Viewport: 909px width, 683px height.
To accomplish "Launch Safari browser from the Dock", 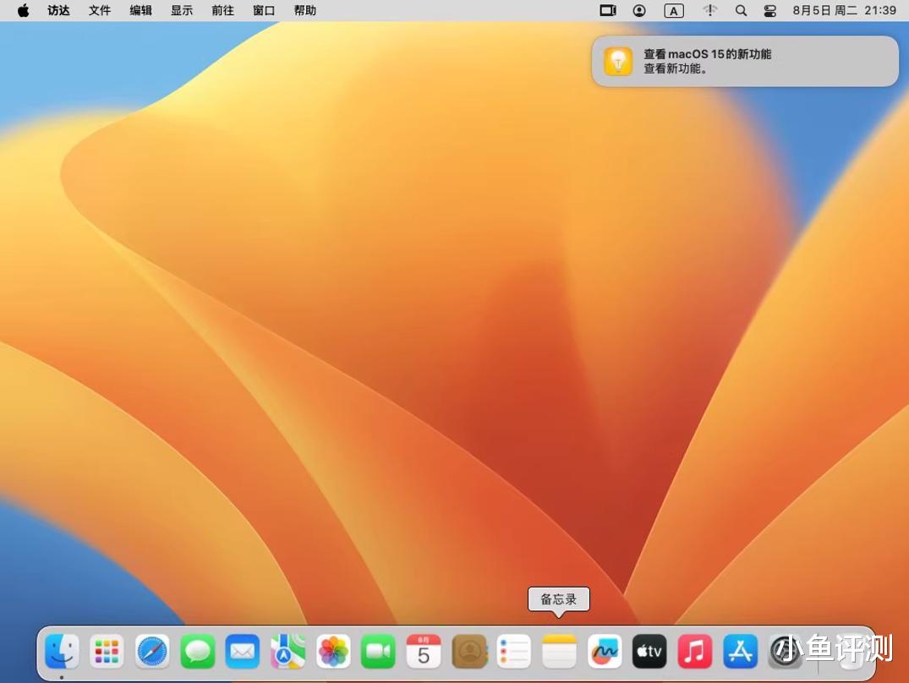I will pos(152,652).
